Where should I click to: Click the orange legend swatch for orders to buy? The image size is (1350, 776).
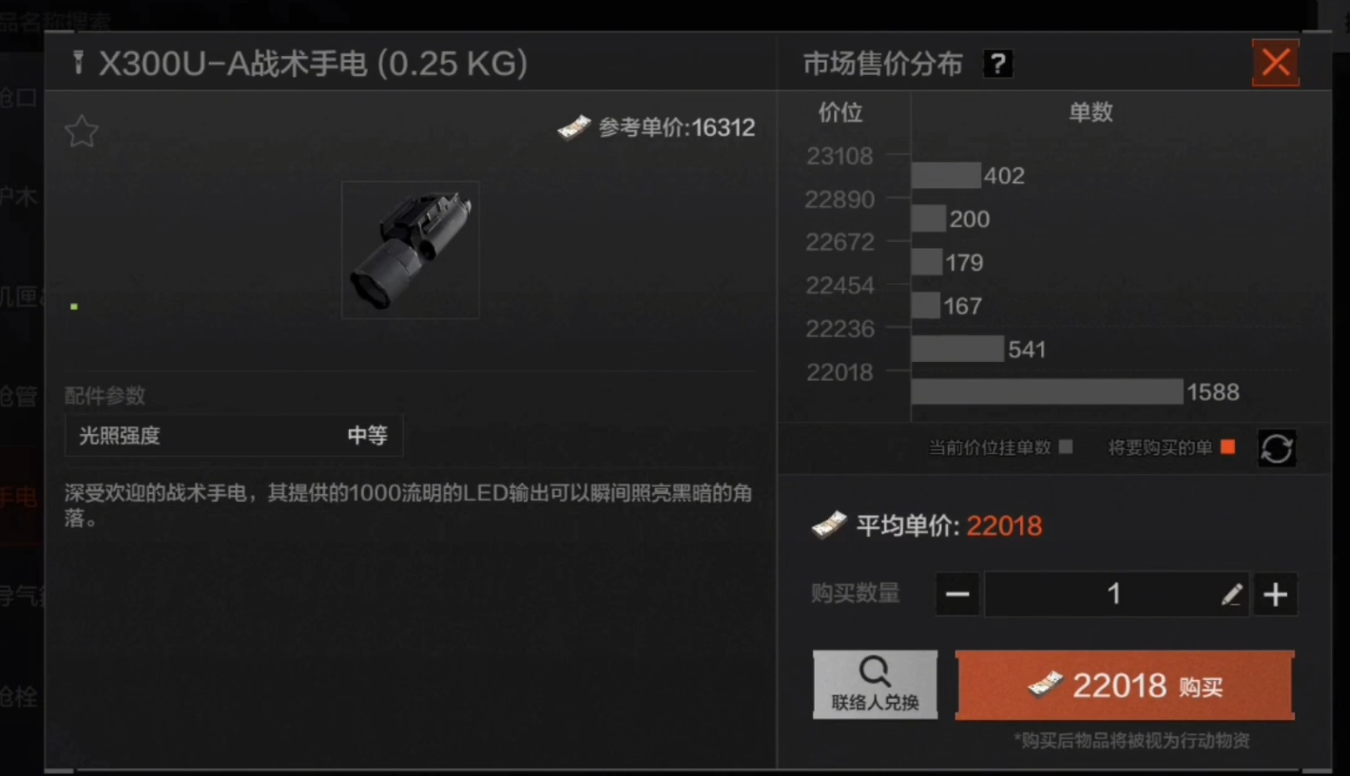point(1227,447)
